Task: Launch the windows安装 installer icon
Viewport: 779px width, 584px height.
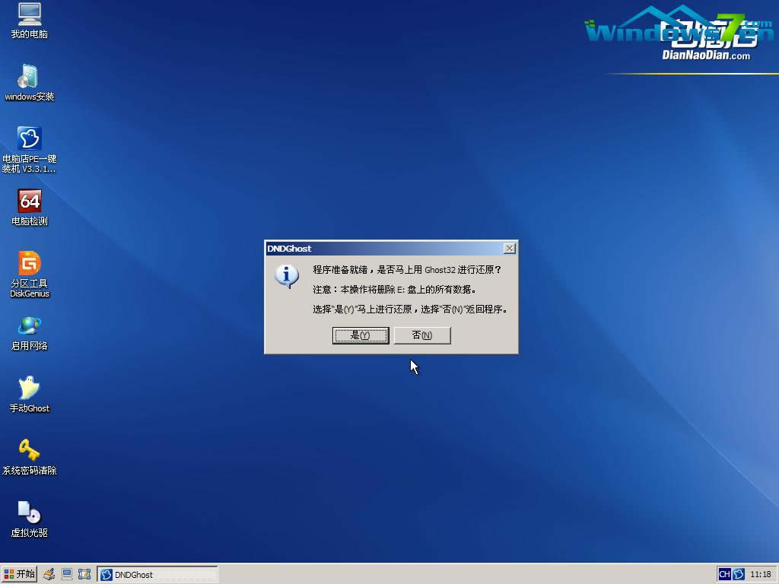Action: pos(29,80)
